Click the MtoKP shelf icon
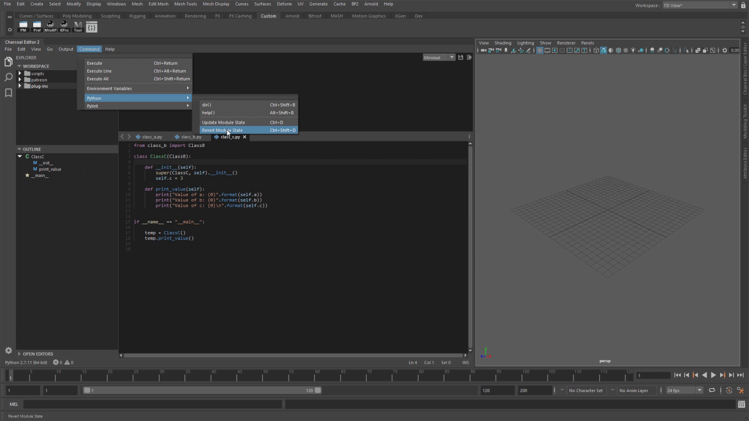 pos(50,26)
